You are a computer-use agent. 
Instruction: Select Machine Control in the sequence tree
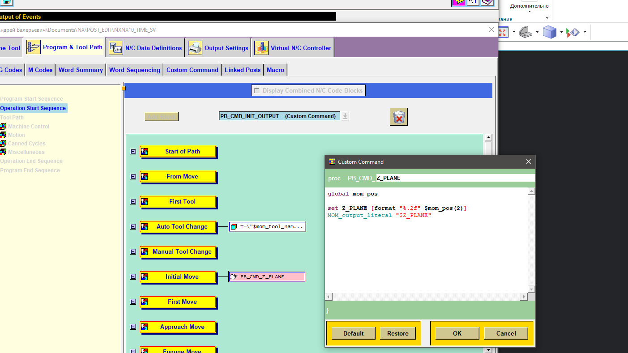(x=29, y=127)
